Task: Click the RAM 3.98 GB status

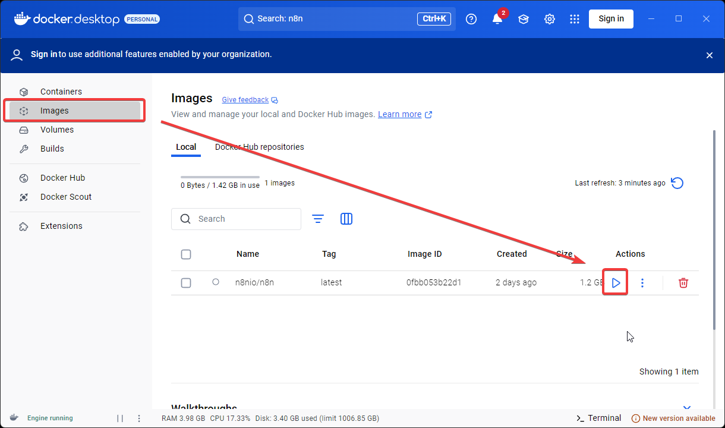Action: tap(183, 418)
